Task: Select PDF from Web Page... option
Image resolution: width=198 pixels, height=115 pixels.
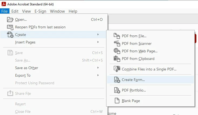Action: click(x=150, y=51)
